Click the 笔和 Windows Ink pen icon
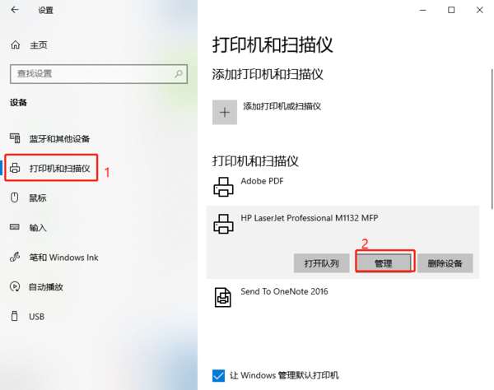The image size is (494, 390). [x=15, y=257]
